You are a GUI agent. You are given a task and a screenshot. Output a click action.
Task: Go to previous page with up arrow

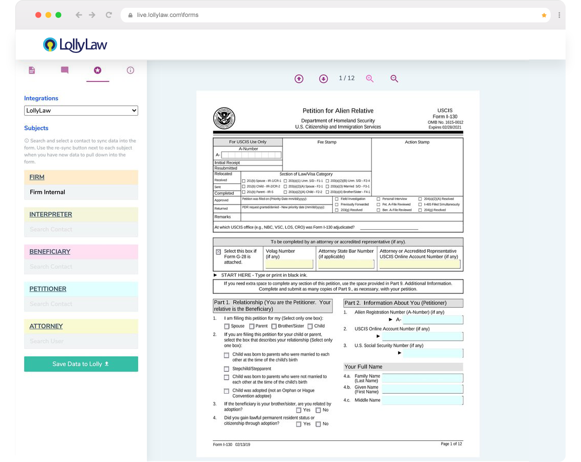click(299, 79)
